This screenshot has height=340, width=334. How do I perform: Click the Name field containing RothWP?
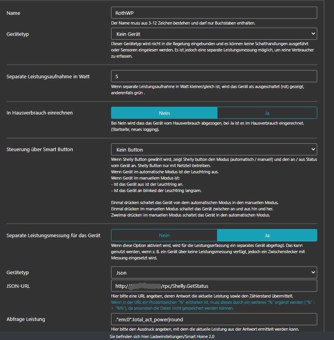[x=214, y=13]
